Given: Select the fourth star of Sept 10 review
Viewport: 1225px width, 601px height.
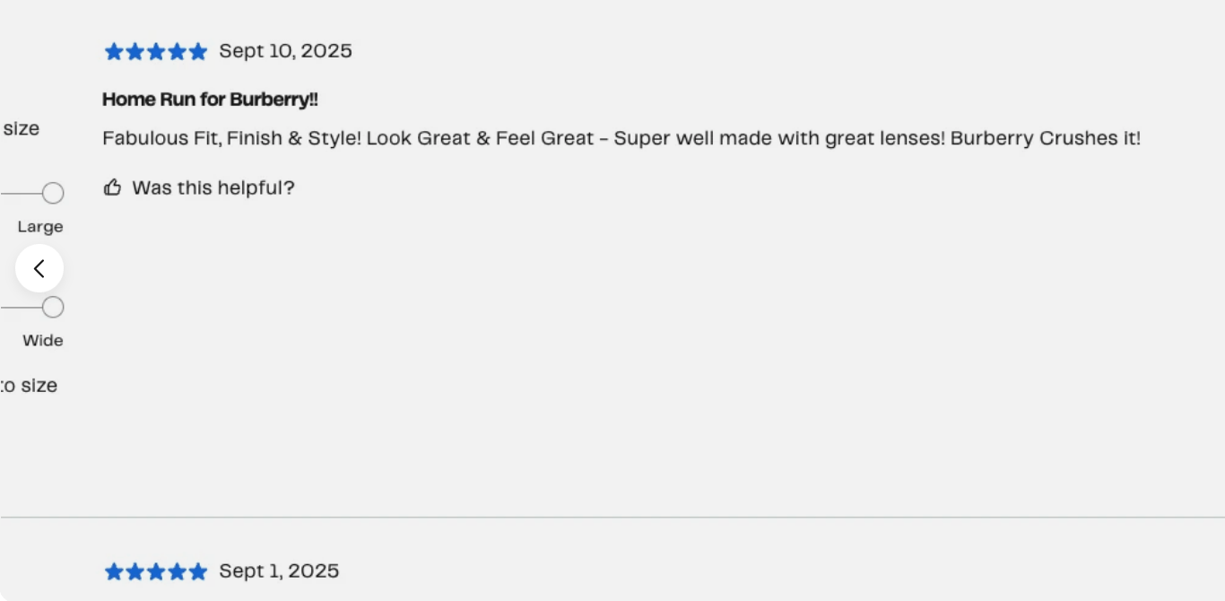Looking at the screenshot, I should (177, 52).
